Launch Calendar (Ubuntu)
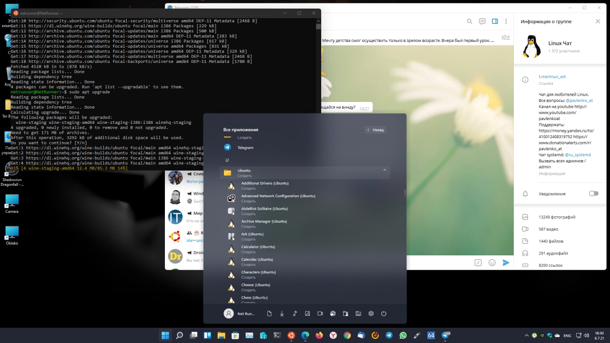 point(305,262)
